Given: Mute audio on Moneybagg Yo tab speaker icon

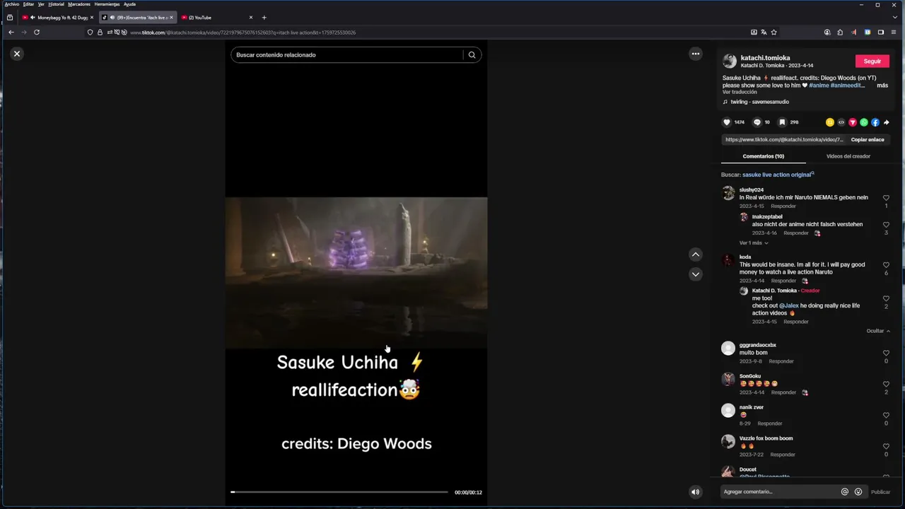Looking at the screenshot, I should tap(33, 18).
